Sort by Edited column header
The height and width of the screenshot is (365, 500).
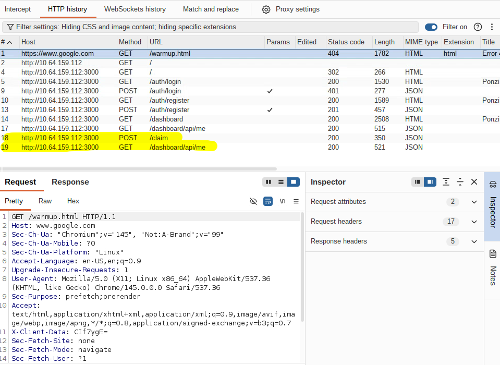[311, 42]
